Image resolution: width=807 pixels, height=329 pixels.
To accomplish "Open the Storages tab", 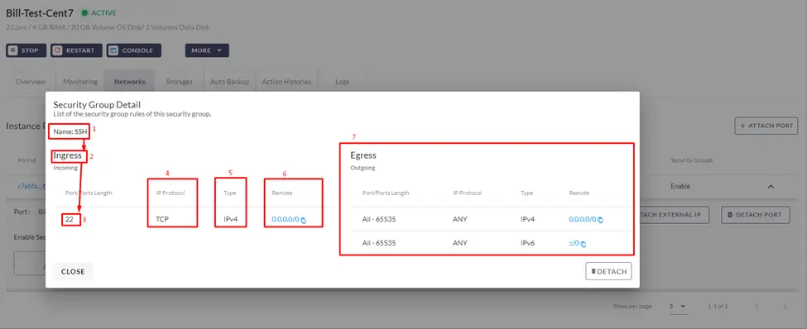I will (179, 82).
